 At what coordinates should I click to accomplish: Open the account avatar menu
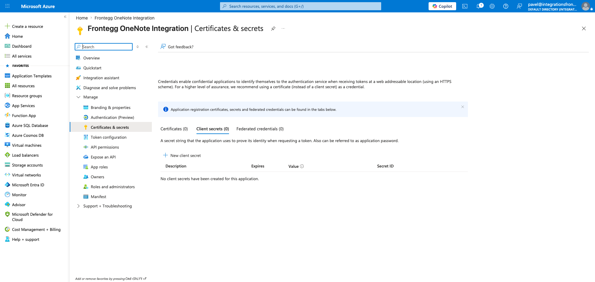coord(586,6)
